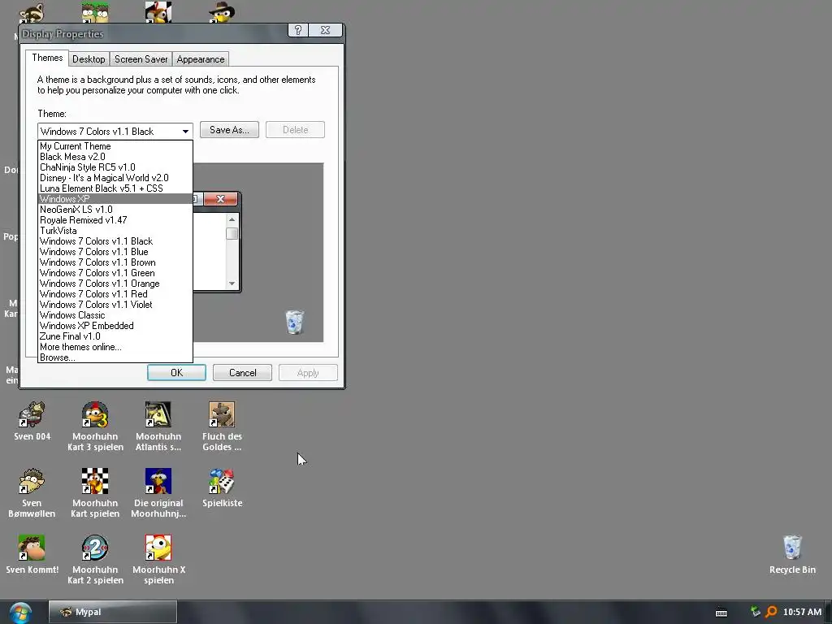The height and width of the screenshot is (624, 832).
Task: Choose Black Mesa v2.0 theme
Action: 115,157
